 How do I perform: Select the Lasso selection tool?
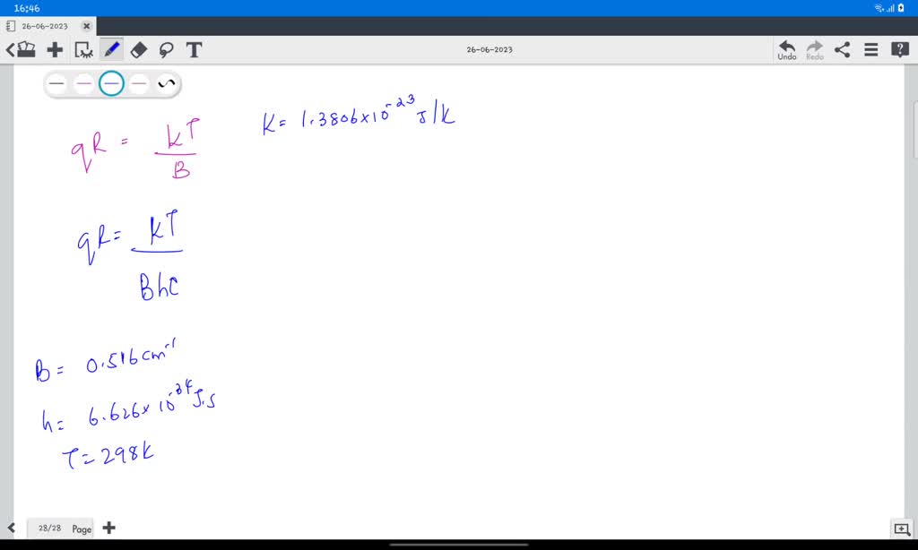point(166,50)
